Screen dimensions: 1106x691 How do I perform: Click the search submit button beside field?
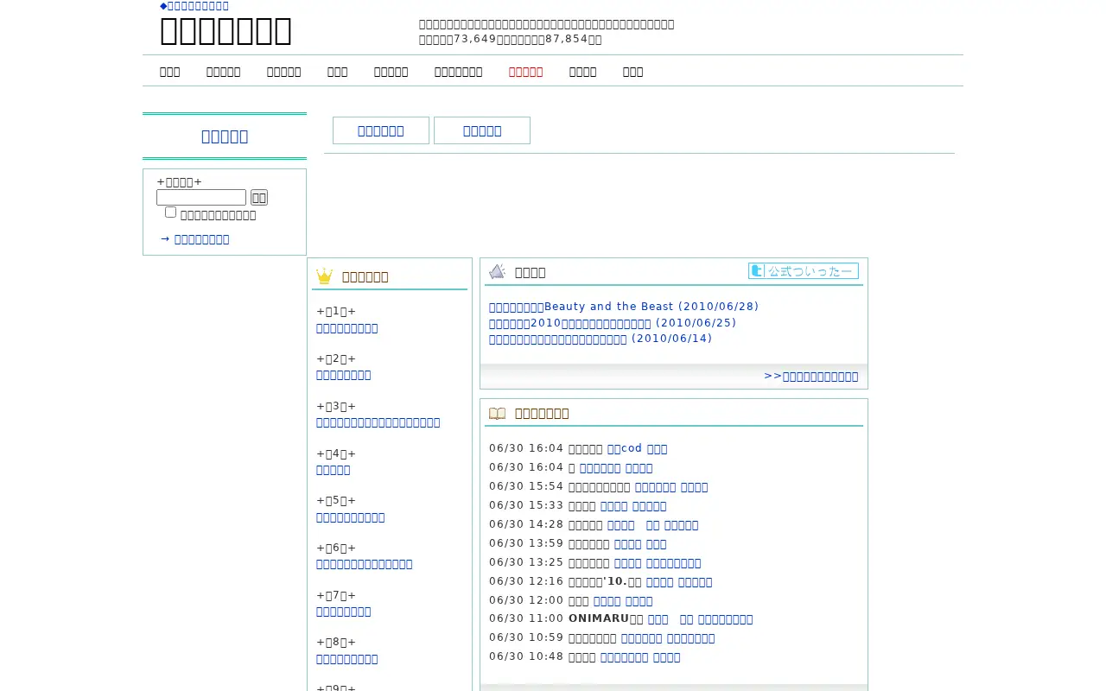click(259, 198)
